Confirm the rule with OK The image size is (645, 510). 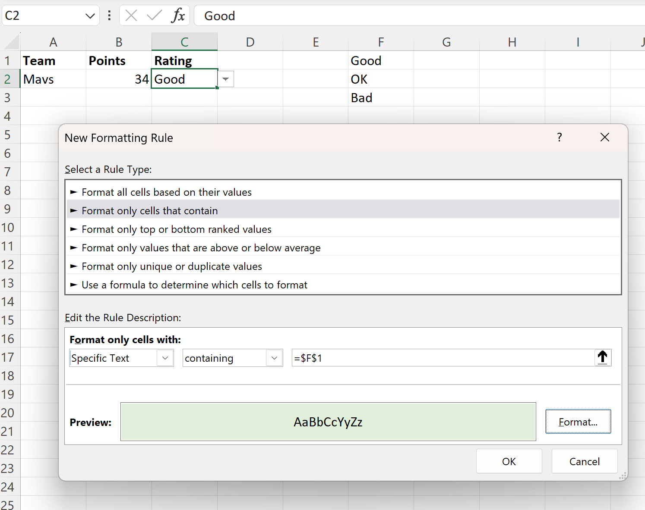coord(509,461)
